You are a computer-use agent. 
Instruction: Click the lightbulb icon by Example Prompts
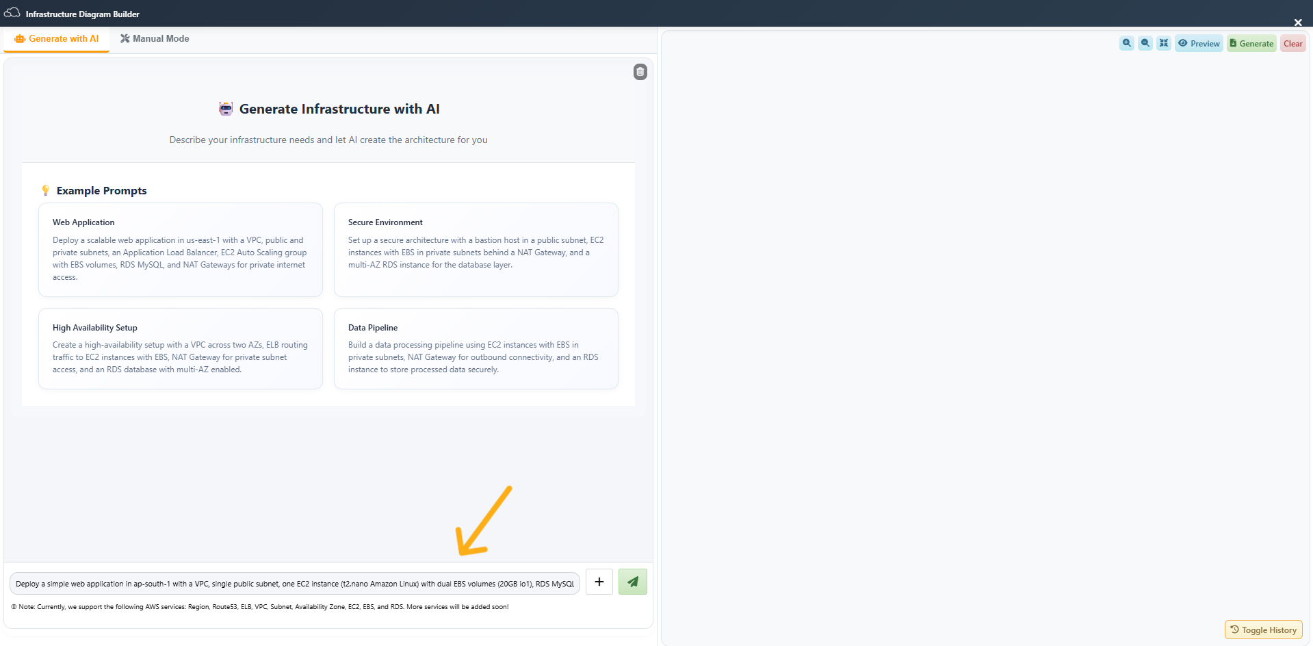coord(45,190)
